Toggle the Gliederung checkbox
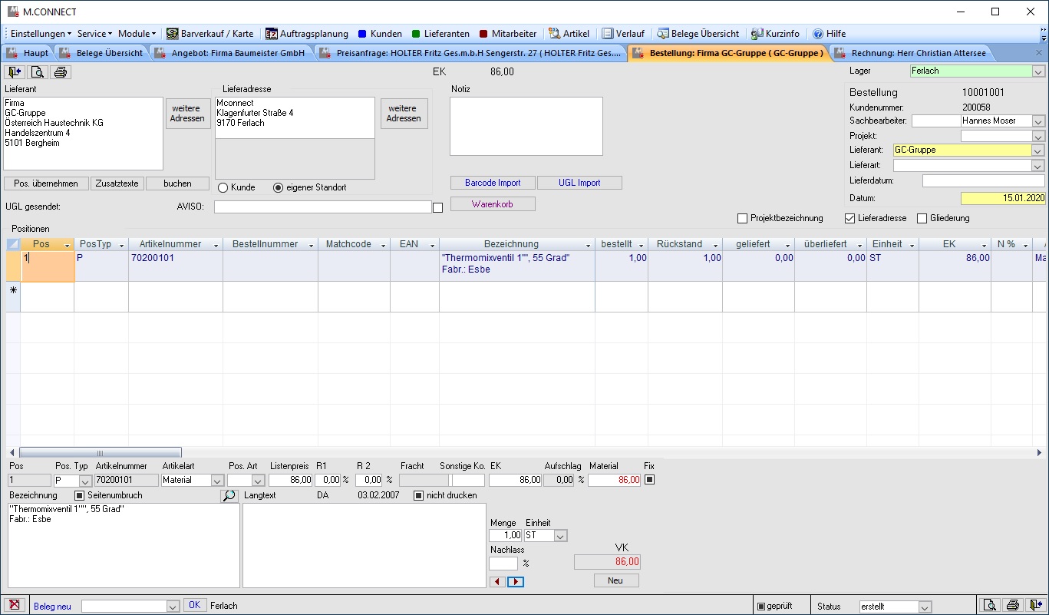The image size is (1049, 615). coord(922,219)
